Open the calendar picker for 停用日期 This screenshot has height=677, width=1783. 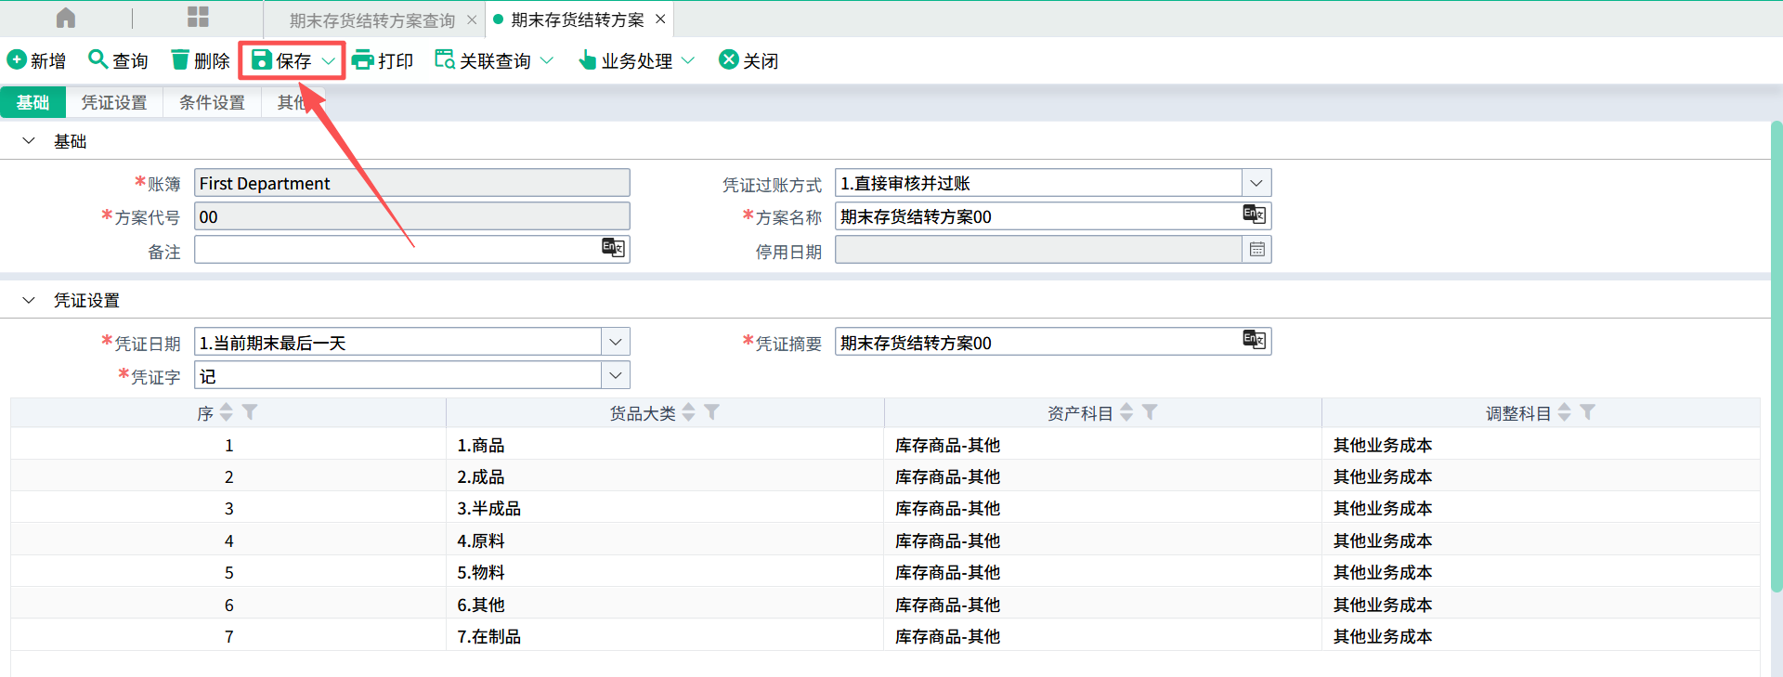(x=1256, y=250)
